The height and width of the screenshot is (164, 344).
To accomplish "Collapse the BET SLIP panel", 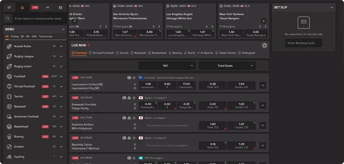I will [x=332, y=7].
